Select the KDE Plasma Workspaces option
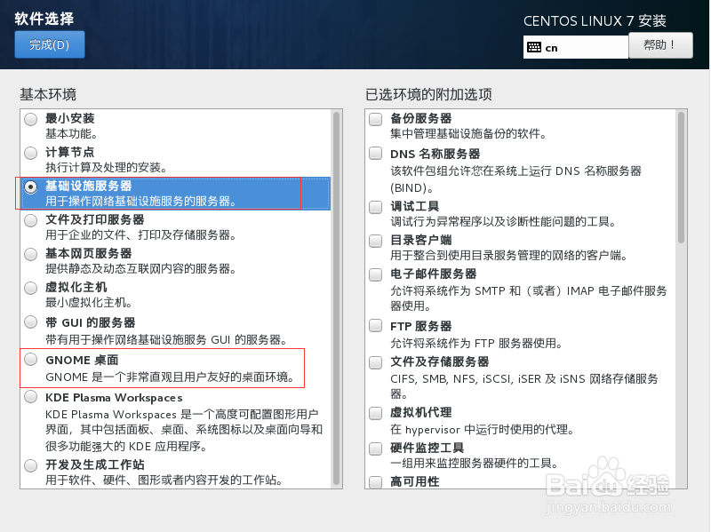 [31, 396]
